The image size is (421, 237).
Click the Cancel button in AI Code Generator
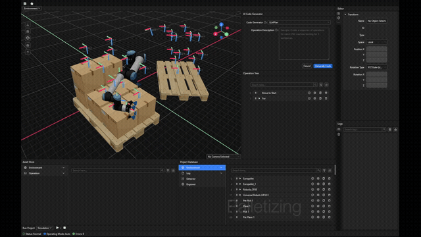point(307,66)
